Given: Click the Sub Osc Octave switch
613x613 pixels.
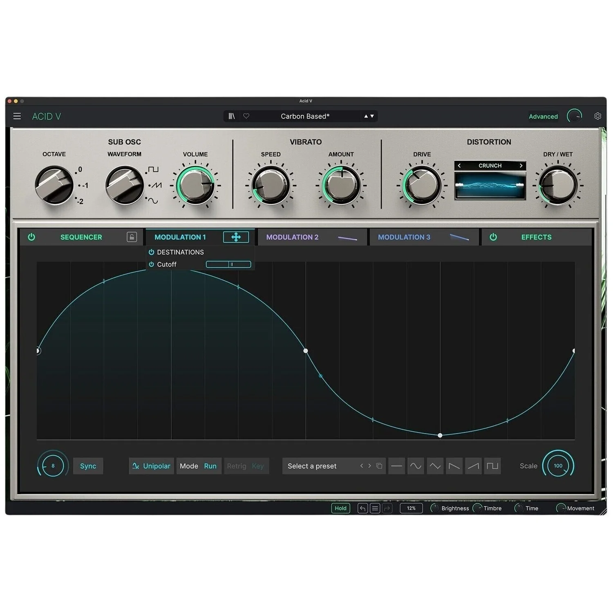Looking at the screenshot, I should pos(54,185).
